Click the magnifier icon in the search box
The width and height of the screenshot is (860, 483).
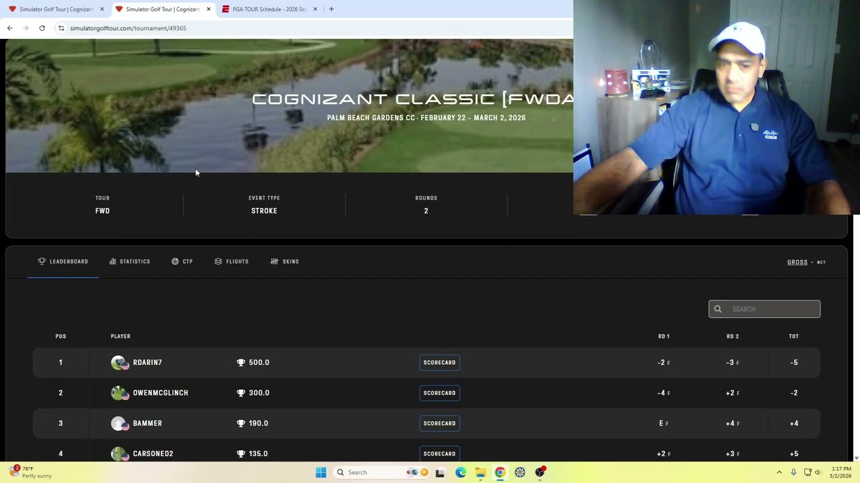coord(718,309)
